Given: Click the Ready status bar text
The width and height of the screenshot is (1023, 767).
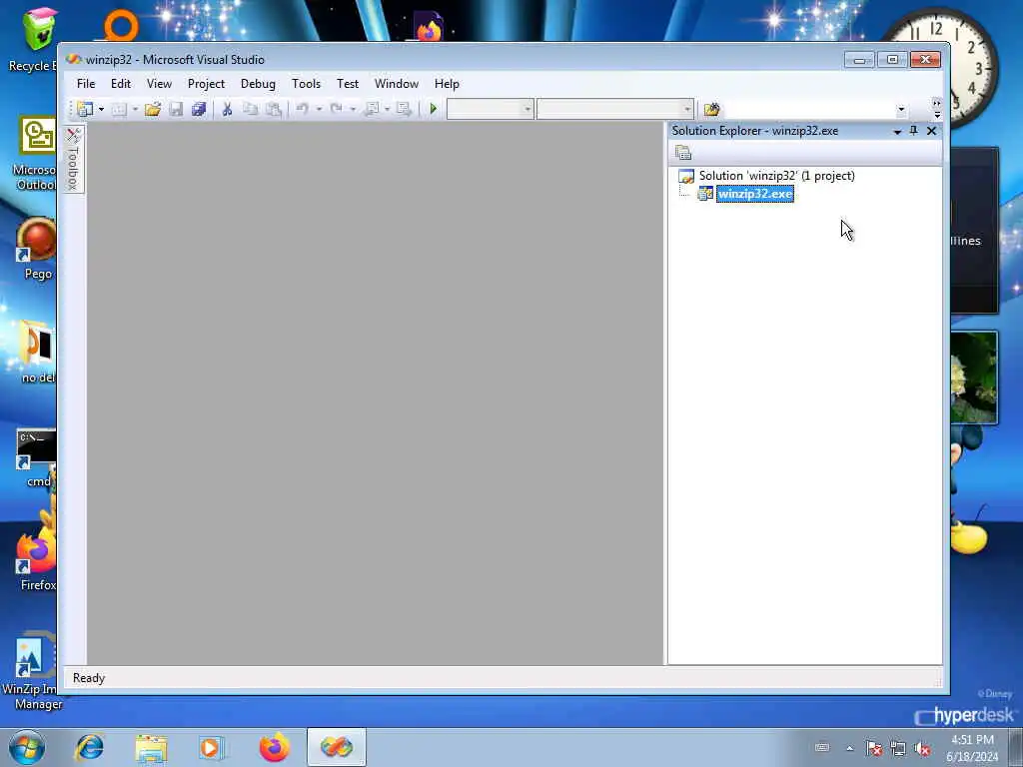Looking at the screenshot, I should click(x=89, y=678).
